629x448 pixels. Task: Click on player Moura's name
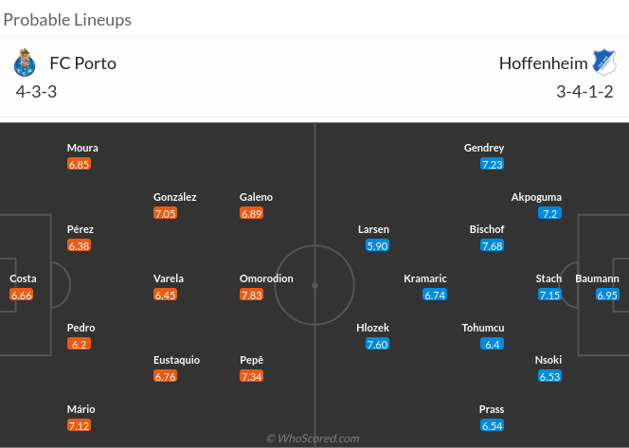click(82, 148)
